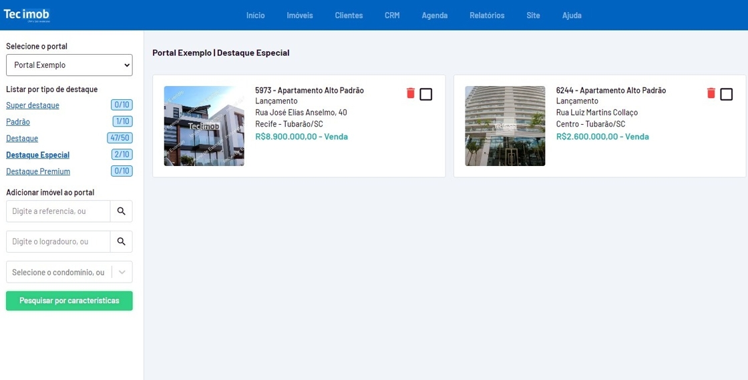Expand the condomínio selector arrow
Screen dimensions: 748x380
tap(122, 272)
